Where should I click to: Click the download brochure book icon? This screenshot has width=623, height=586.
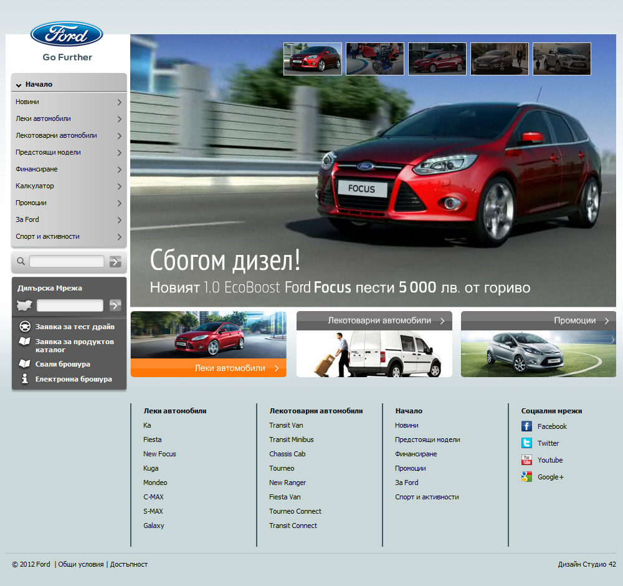(x=25, y=363)
